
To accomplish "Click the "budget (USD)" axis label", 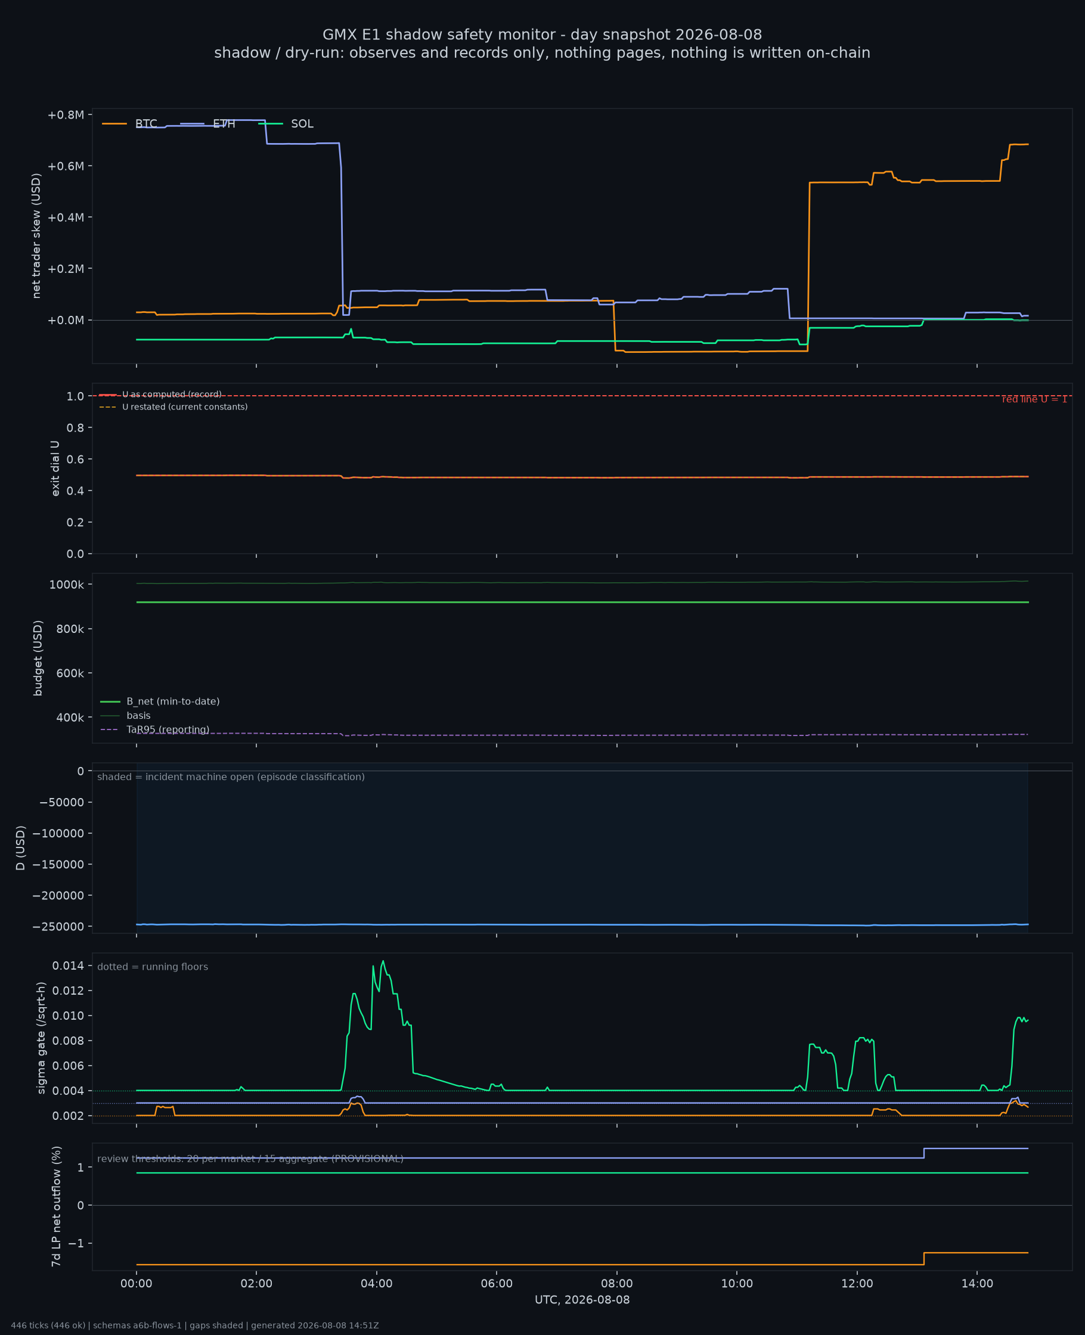I will 38,659.
